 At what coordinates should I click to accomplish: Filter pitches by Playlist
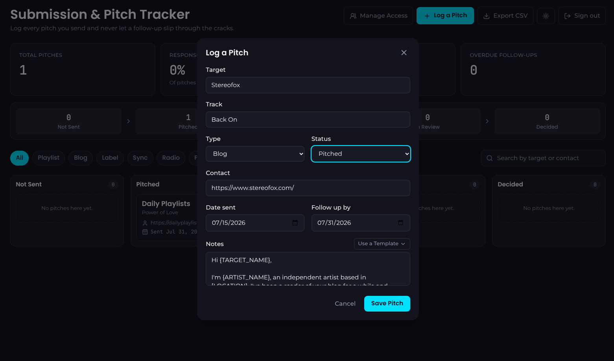[48, 158]
